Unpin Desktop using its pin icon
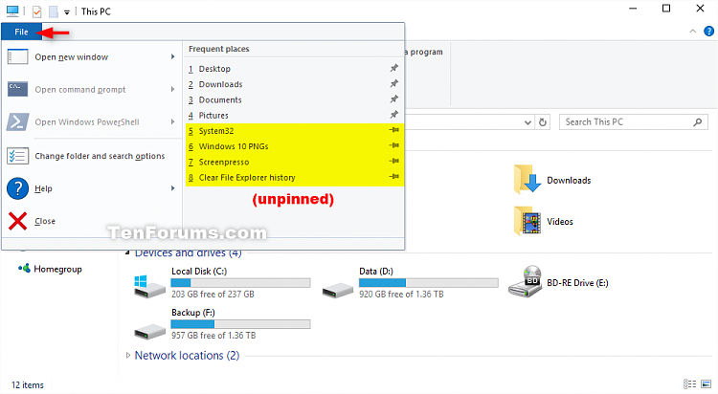This screenshot has height=394, width=718. (393, 68)
